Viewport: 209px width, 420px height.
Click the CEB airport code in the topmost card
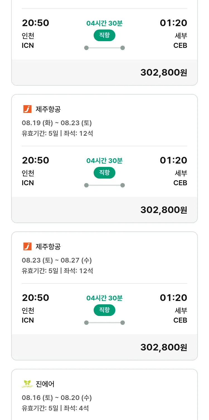(x=180, y=45)
